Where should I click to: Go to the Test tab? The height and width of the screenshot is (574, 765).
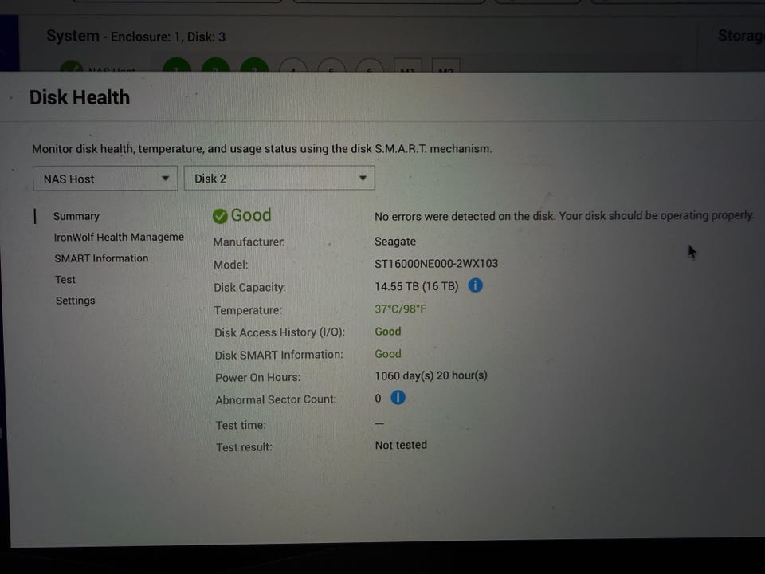pyautogui.click(x=65, y=280)
